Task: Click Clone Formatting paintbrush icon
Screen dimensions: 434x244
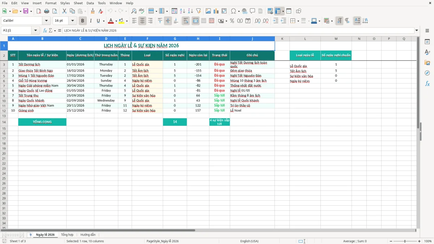Action: point(93,11)
